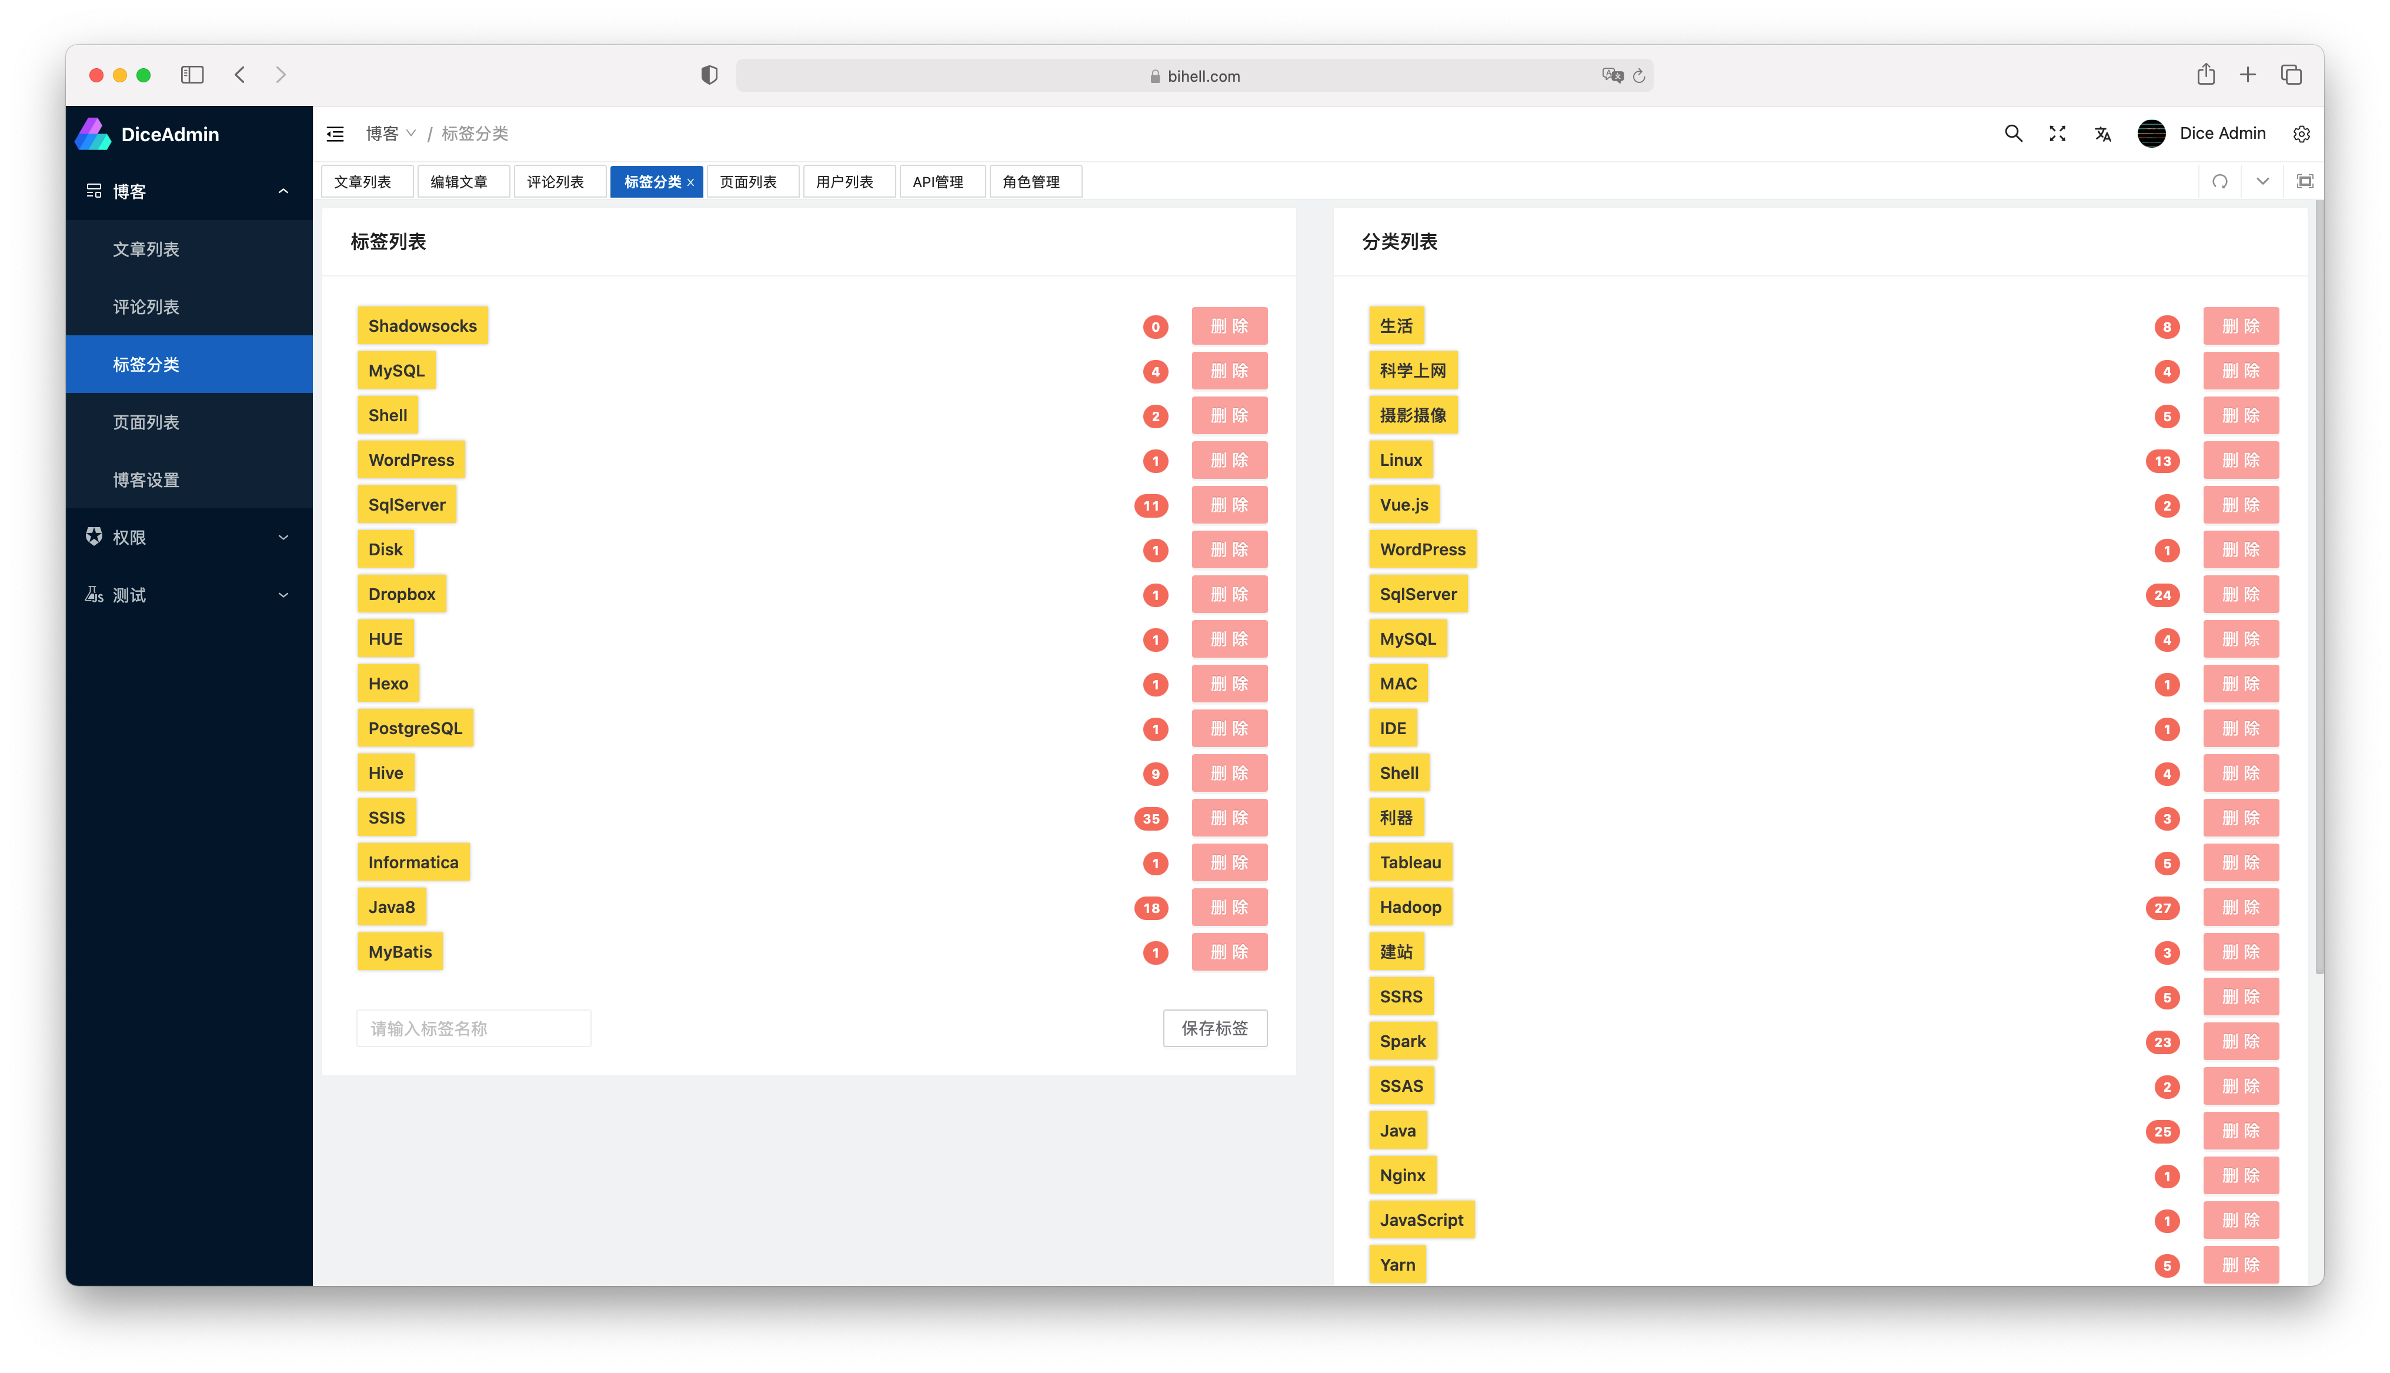This screenshot has height=1373, width=2390.
Task: Refresh current tab with reload icon
Action: (2221, 181)
